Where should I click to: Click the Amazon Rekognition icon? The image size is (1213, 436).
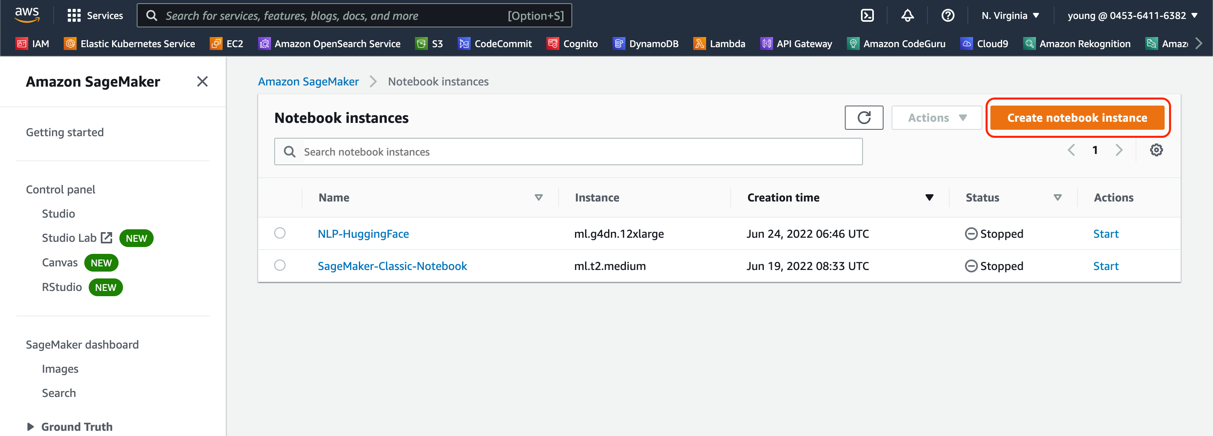[1029, 44]
